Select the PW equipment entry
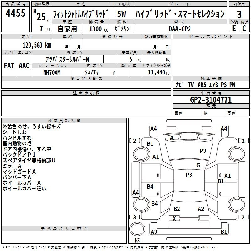The width and height of the screenshot is (251, 251). point(232,84)
